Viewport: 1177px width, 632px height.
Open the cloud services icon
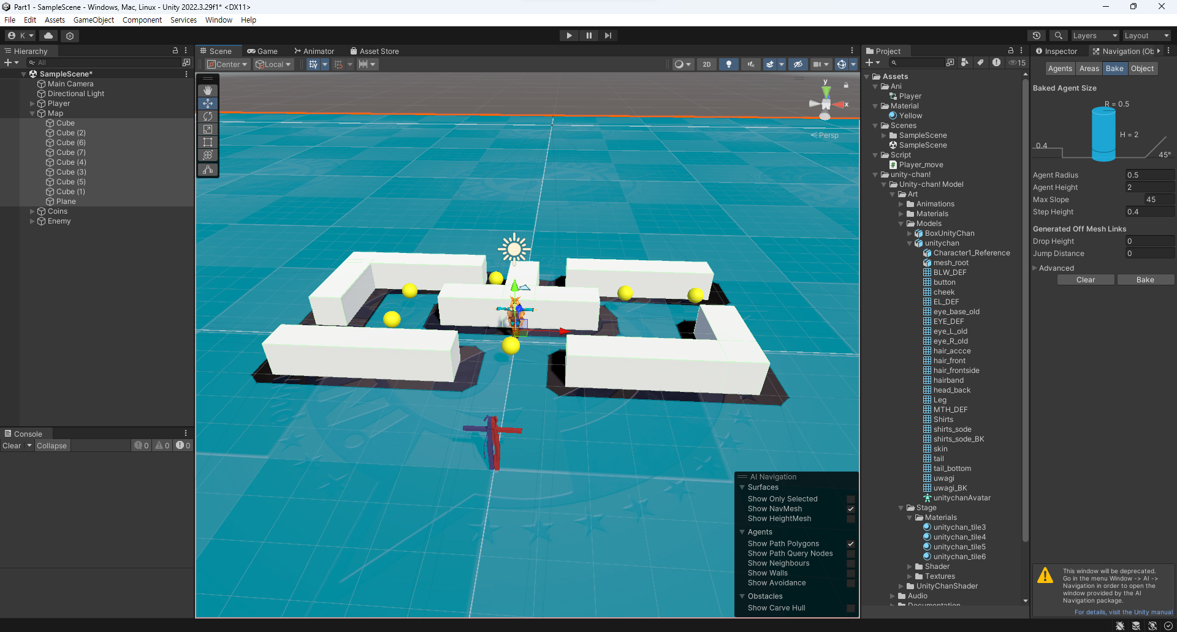[48, 36]
